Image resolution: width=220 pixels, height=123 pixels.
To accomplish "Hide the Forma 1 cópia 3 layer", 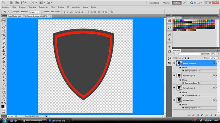I will point(174,76).
